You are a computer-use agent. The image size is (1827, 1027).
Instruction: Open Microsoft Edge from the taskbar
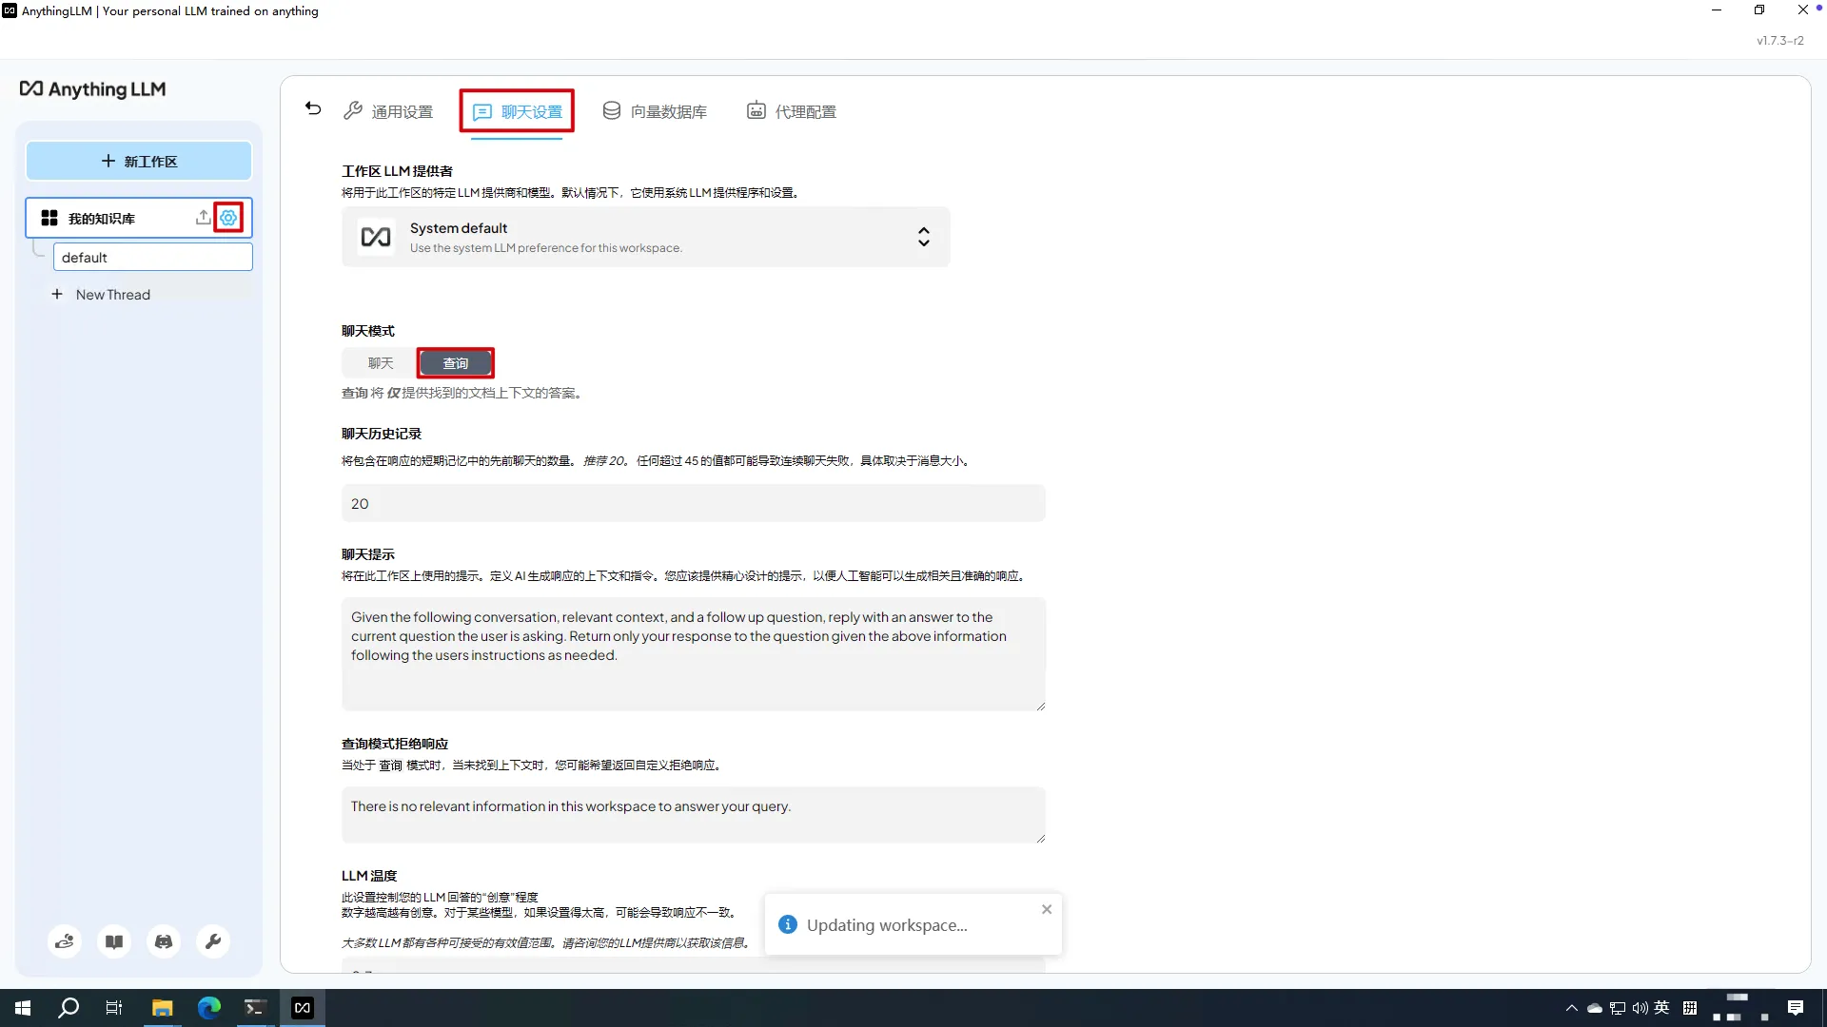pos(208,1008)
